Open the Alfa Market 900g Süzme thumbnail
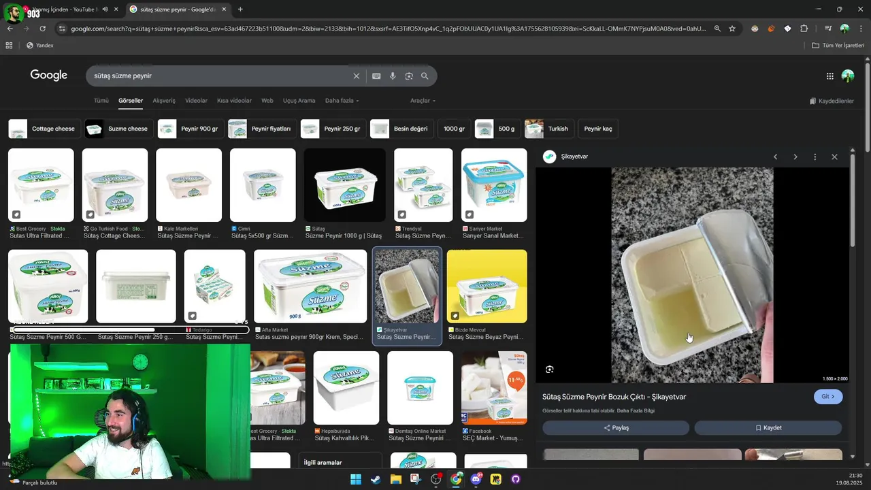Screen dimensions: 871x490 pos(310,286)
